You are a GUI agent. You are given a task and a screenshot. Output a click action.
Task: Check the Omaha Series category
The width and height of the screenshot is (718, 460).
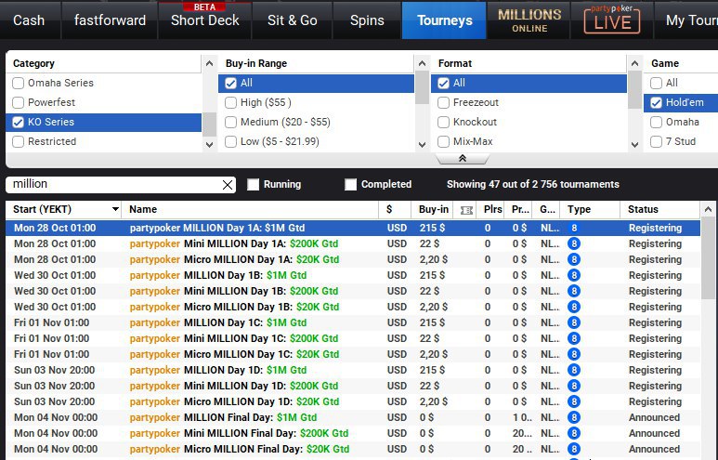19,83
